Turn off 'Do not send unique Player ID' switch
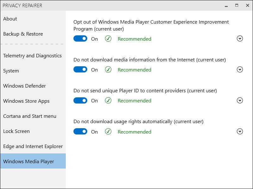Viewport: 253px width, 189px height. click(80, 100)
